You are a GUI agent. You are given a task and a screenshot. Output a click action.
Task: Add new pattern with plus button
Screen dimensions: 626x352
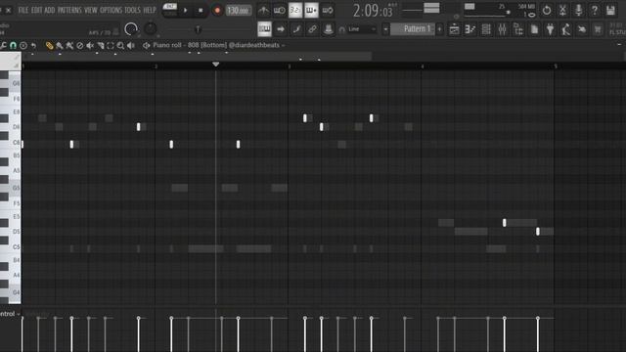pyautogui.click(x=439, y=29)
